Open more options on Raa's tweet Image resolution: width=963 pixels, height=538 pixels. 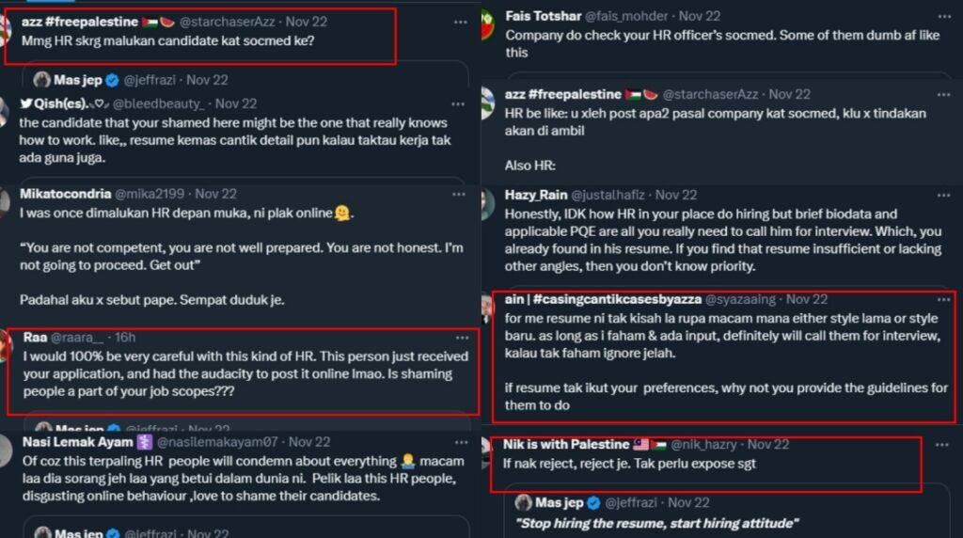tap(462, 337)
